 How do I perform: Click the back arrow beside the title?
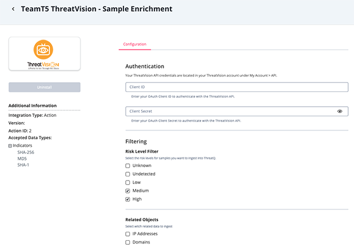click(13, 9)
